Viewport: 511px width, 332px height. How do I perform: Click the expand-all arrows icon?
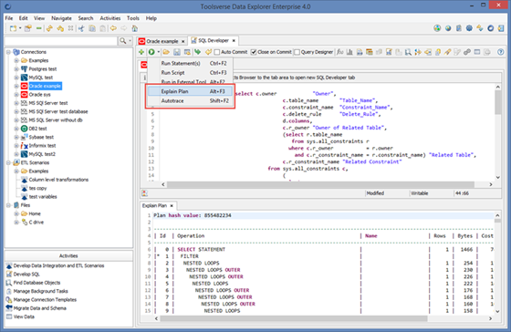70,28
